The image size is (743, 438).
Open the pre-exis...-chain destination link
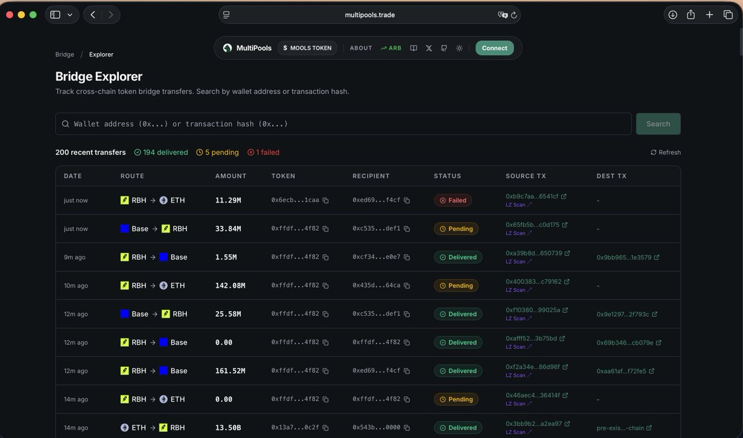pos(624,428)
